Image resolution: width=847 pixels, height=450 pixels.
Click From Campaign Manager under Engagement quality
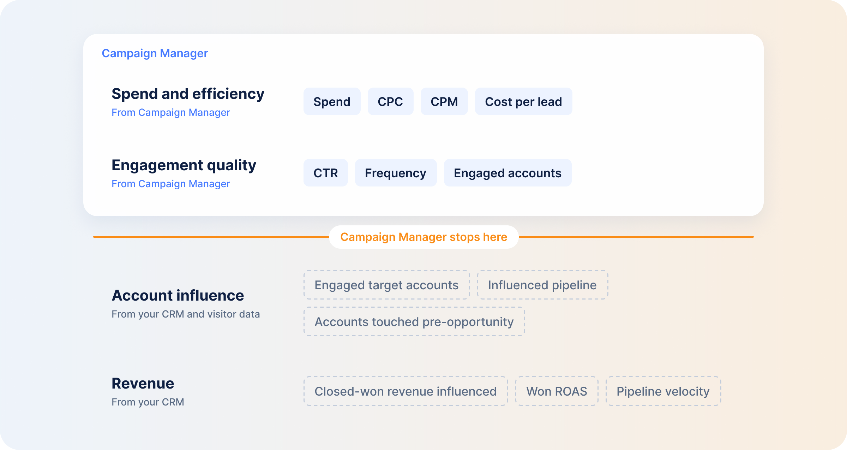tap(171, 184)
